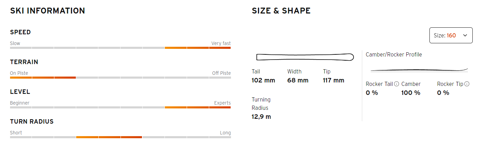Click the Off Piste terrain label
The image size is (489, 159).
[x=221, y=73]
